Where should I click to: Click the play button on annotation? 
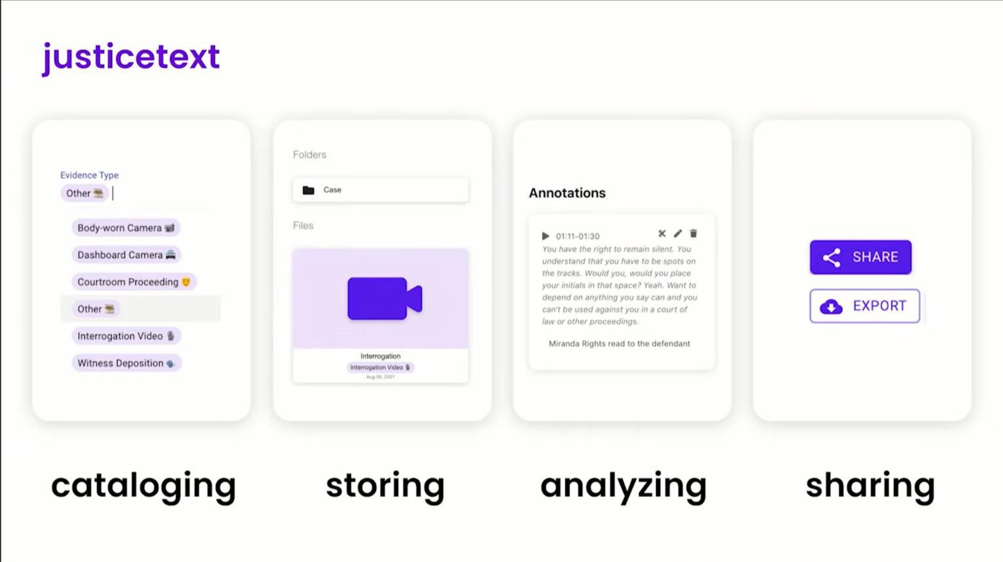pyautogui.click(x=545, y=235)
